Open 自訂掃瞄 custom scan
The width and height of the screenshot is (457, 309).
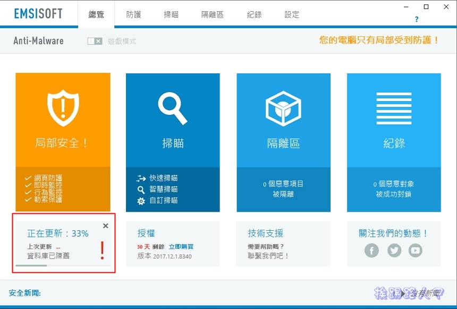164,201
